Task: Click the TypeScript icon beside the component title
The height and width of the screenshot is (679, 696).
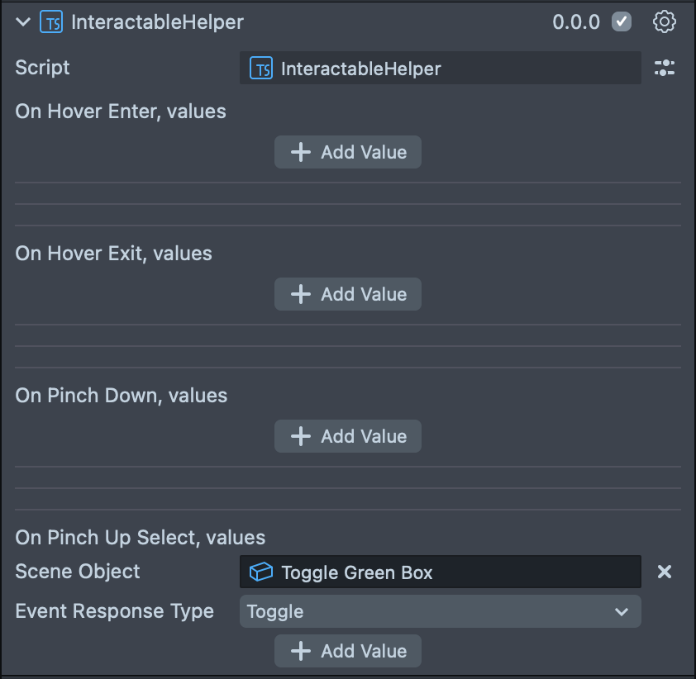Action: 51,22
